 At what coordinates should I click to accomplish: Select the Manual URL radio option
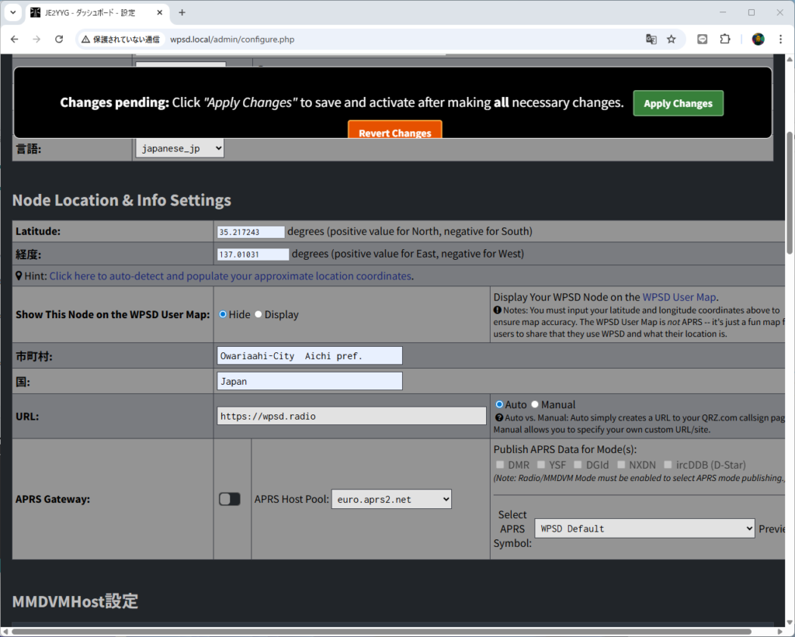pos(535,404)
